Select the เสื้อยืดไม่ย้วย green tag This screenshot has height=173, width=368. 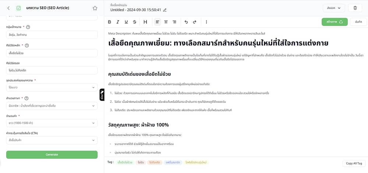click(x=125, y=162)
